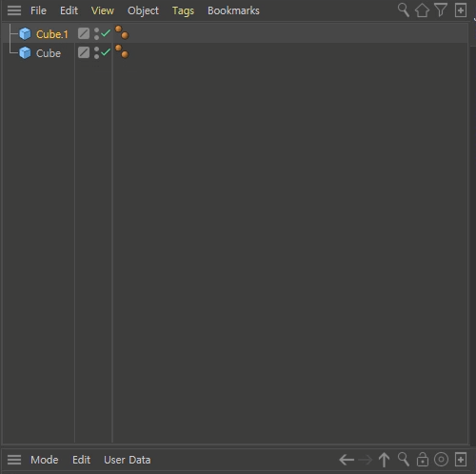Select the orange Phong tag on Cube.1
476x474 pixels.
(x=122, y=32)
